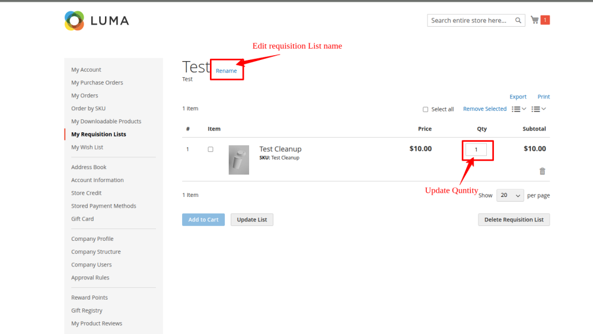Click the Print link
Viewport: 593px width, 334px height.
point(543,97)
